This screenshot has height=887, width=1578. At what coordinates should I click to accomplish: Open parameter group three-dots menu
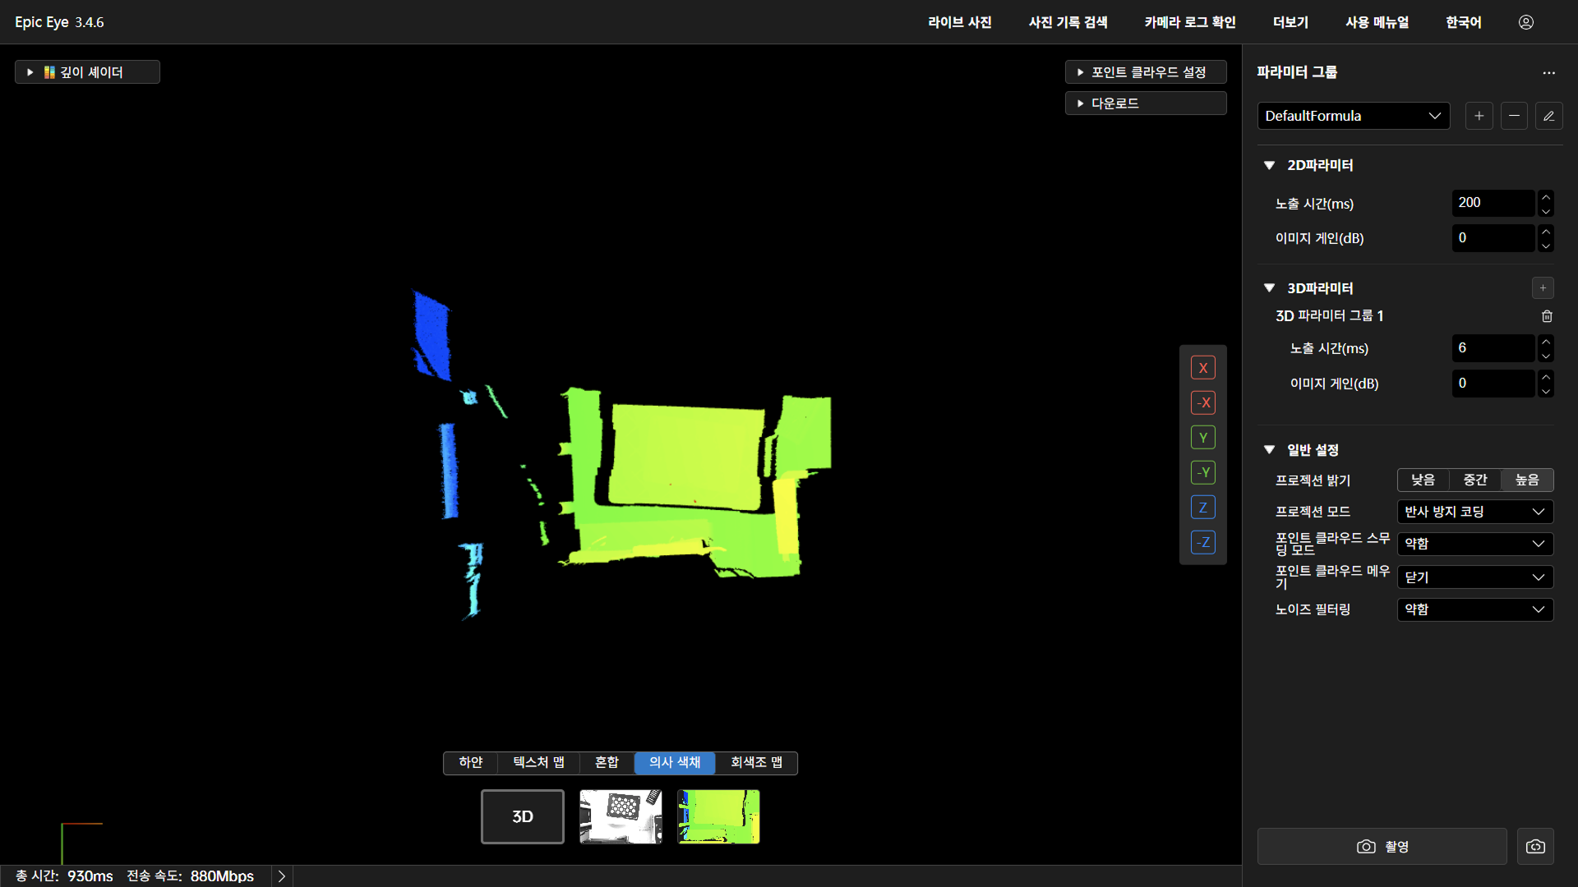click(x=1548, y=73)
